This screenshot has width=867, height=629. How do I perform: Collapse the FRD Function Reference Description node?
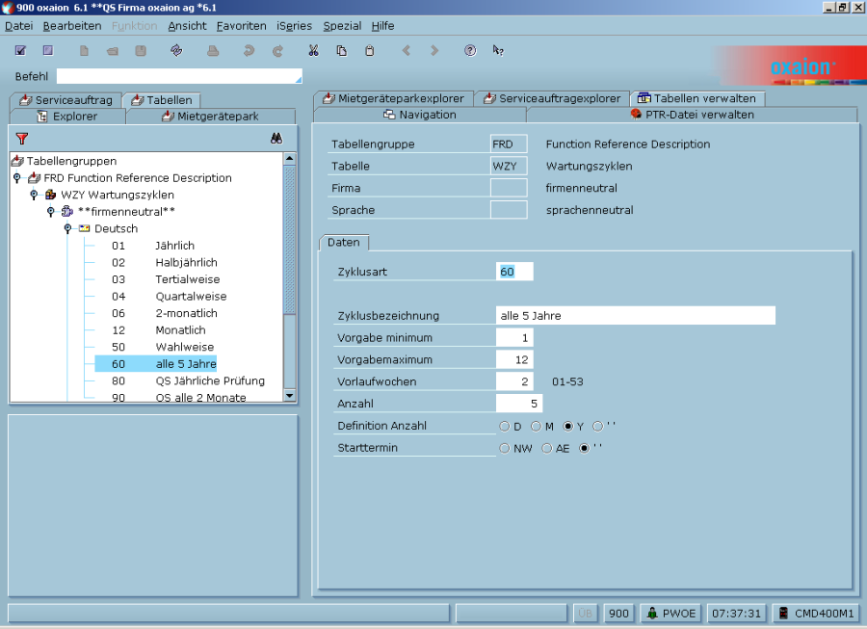click(17, 178)
